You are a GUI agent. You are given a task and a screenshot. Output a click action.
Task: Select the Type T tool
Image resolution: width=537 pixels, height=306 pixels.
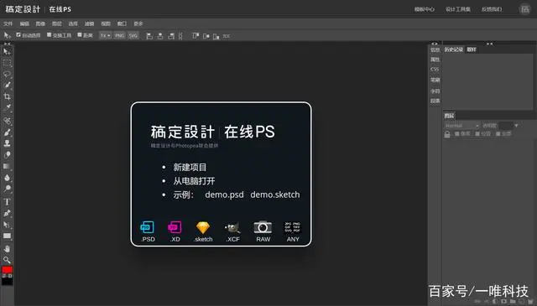(7, 202)
